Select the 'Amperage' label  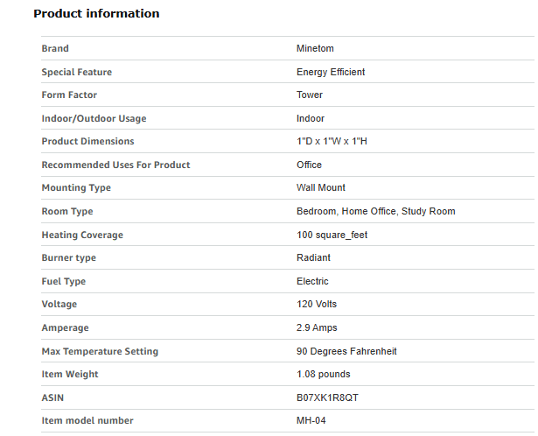pos(66,327)
